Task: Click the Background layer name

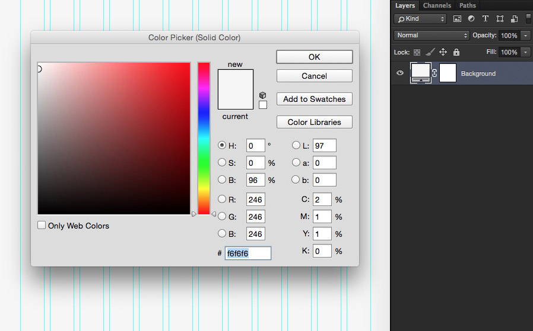Action: (x=478, y=73)
